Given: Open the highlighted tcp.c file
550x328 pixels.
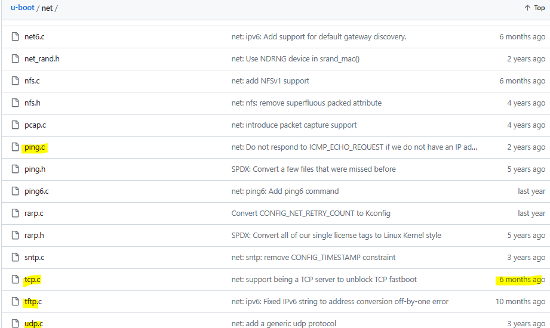Looking at the screenshot, I should click(32, 280).
